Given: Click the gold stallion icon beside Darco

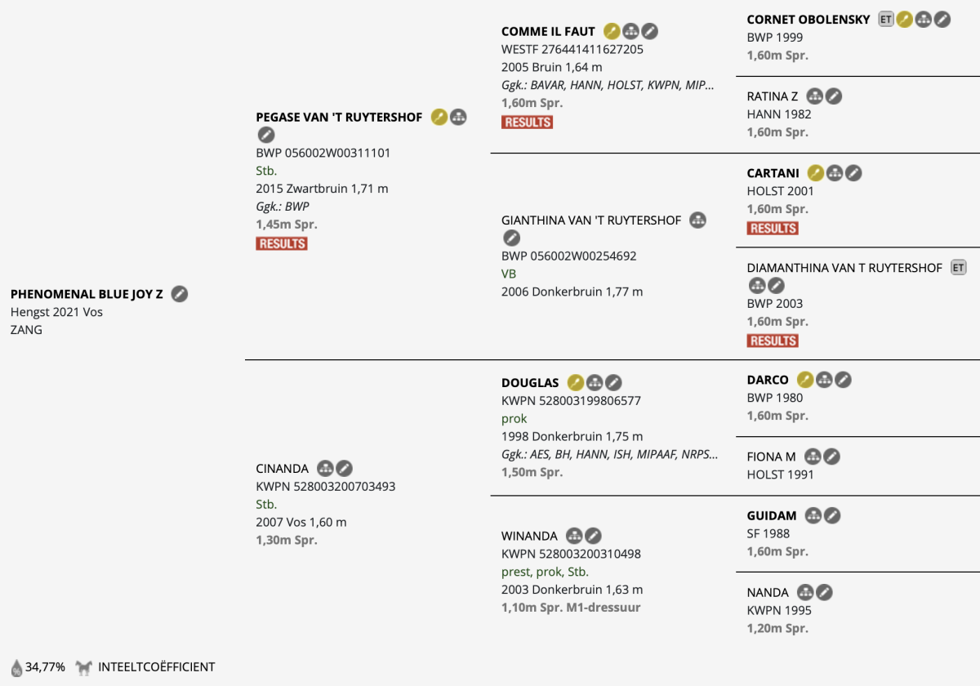Looking at the screenshot, I should [805, 380].
